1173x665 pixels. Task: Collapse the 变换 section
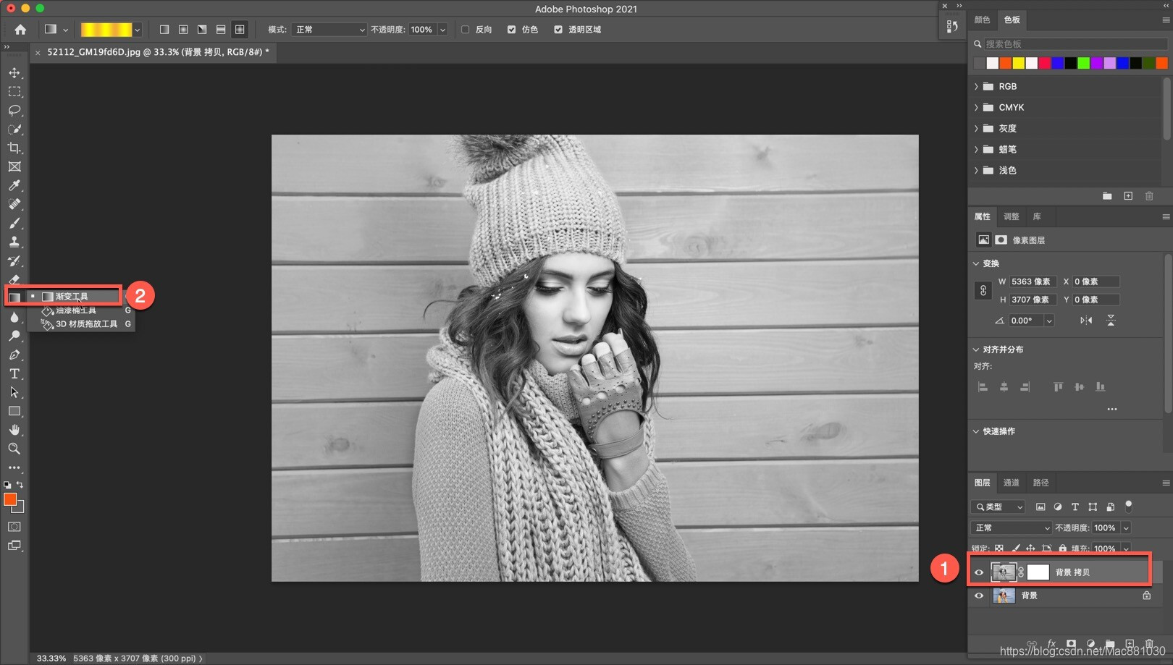coord(976,263)
